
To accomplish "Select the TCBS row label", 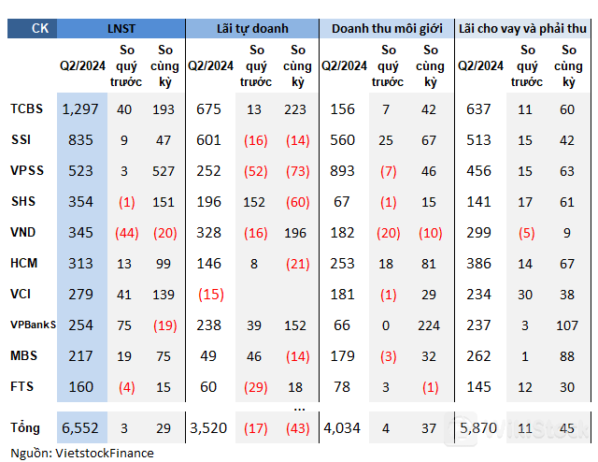I will pos(27,109).
